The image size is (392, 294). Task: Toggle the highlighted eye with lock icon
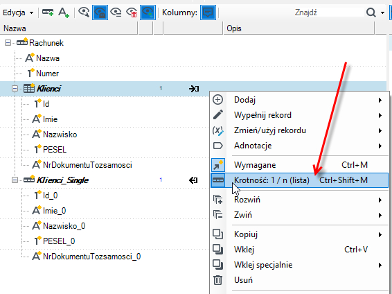click(x=100, y=12)
